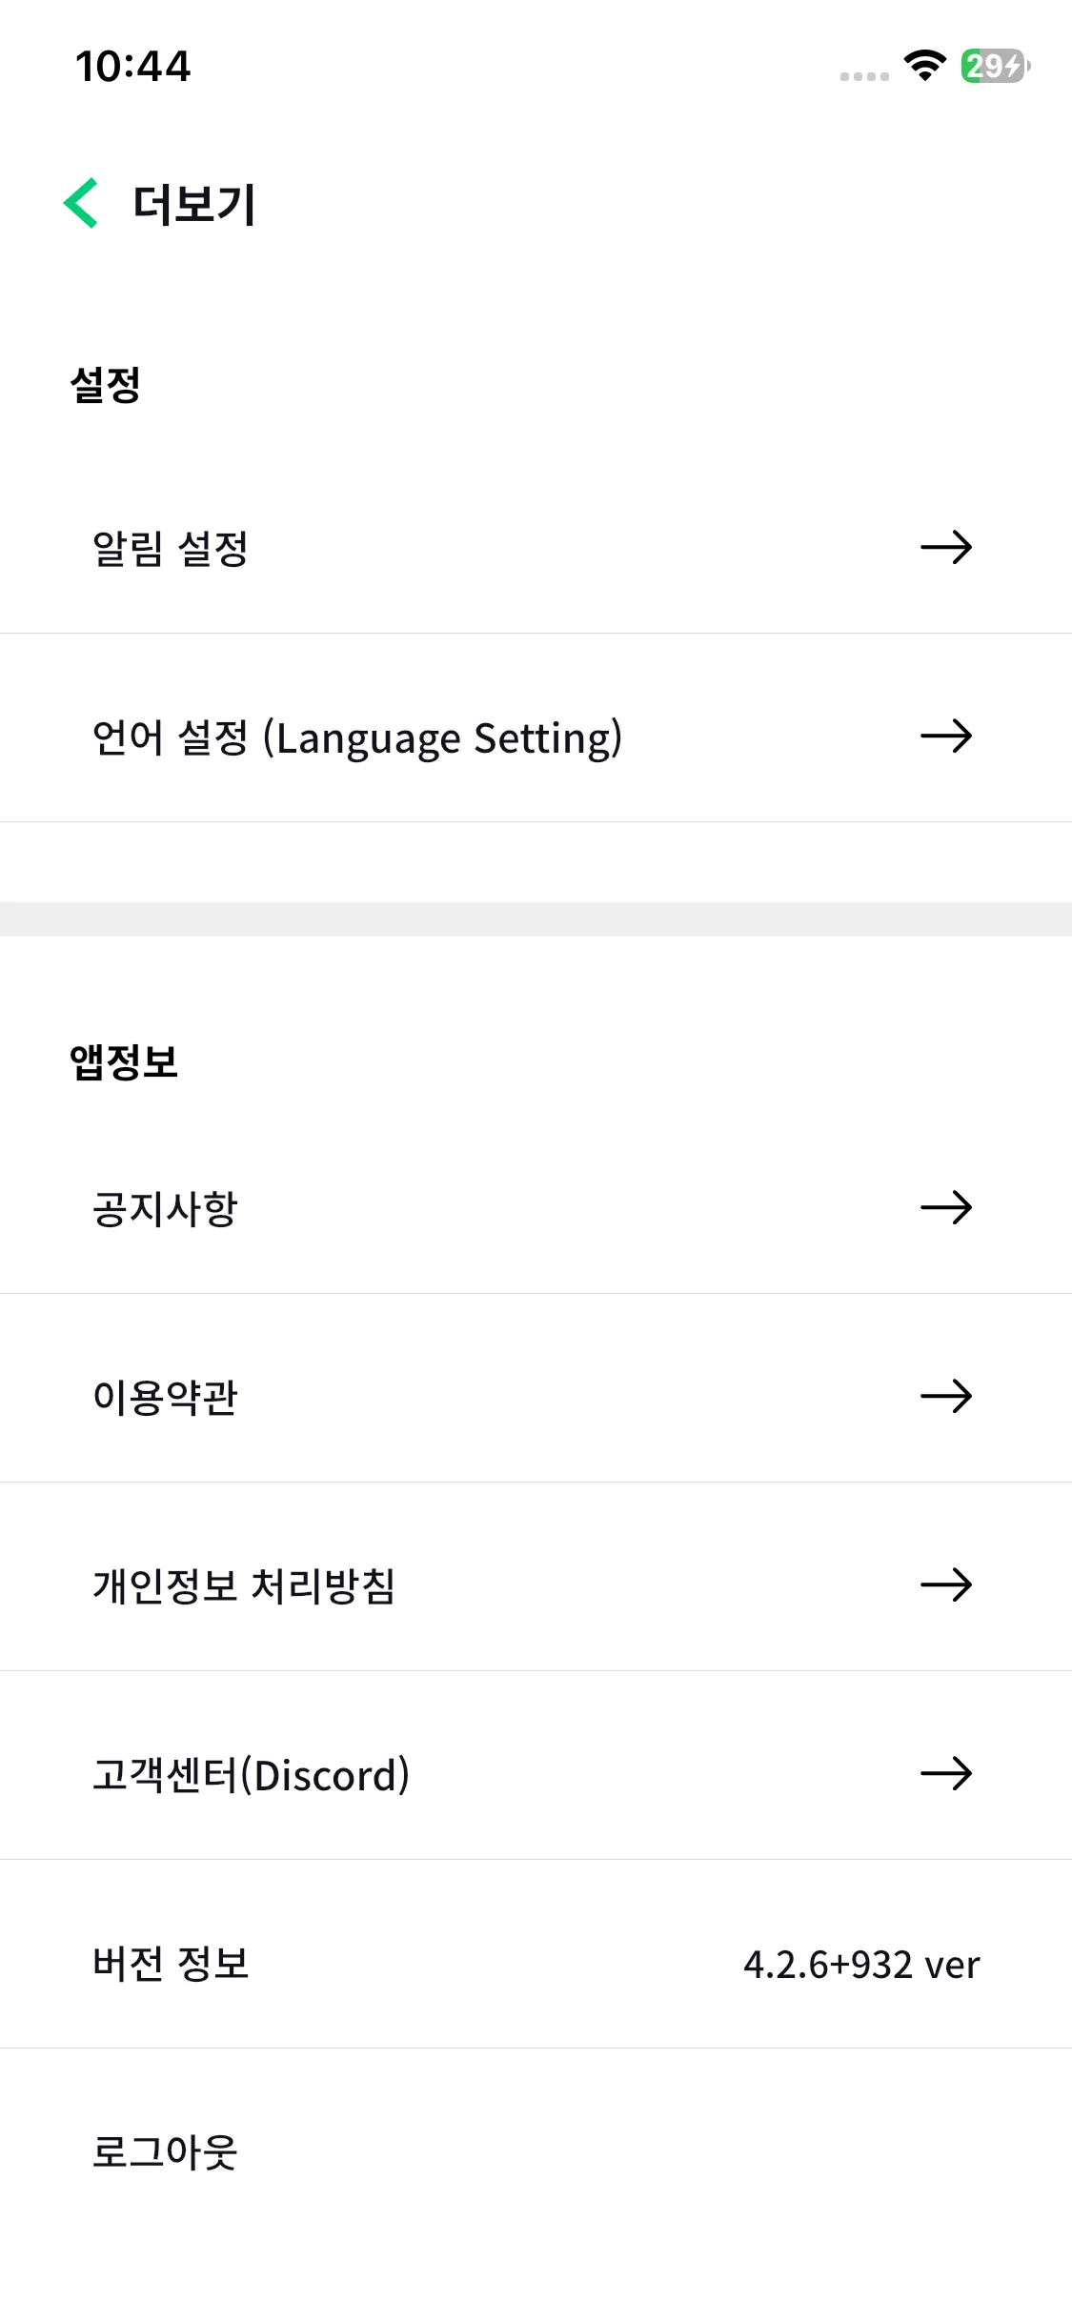The width and height of the screenshot is (1072, 2321).
Task: Open the 알림 설정 menu item
Action: [171, 548]
